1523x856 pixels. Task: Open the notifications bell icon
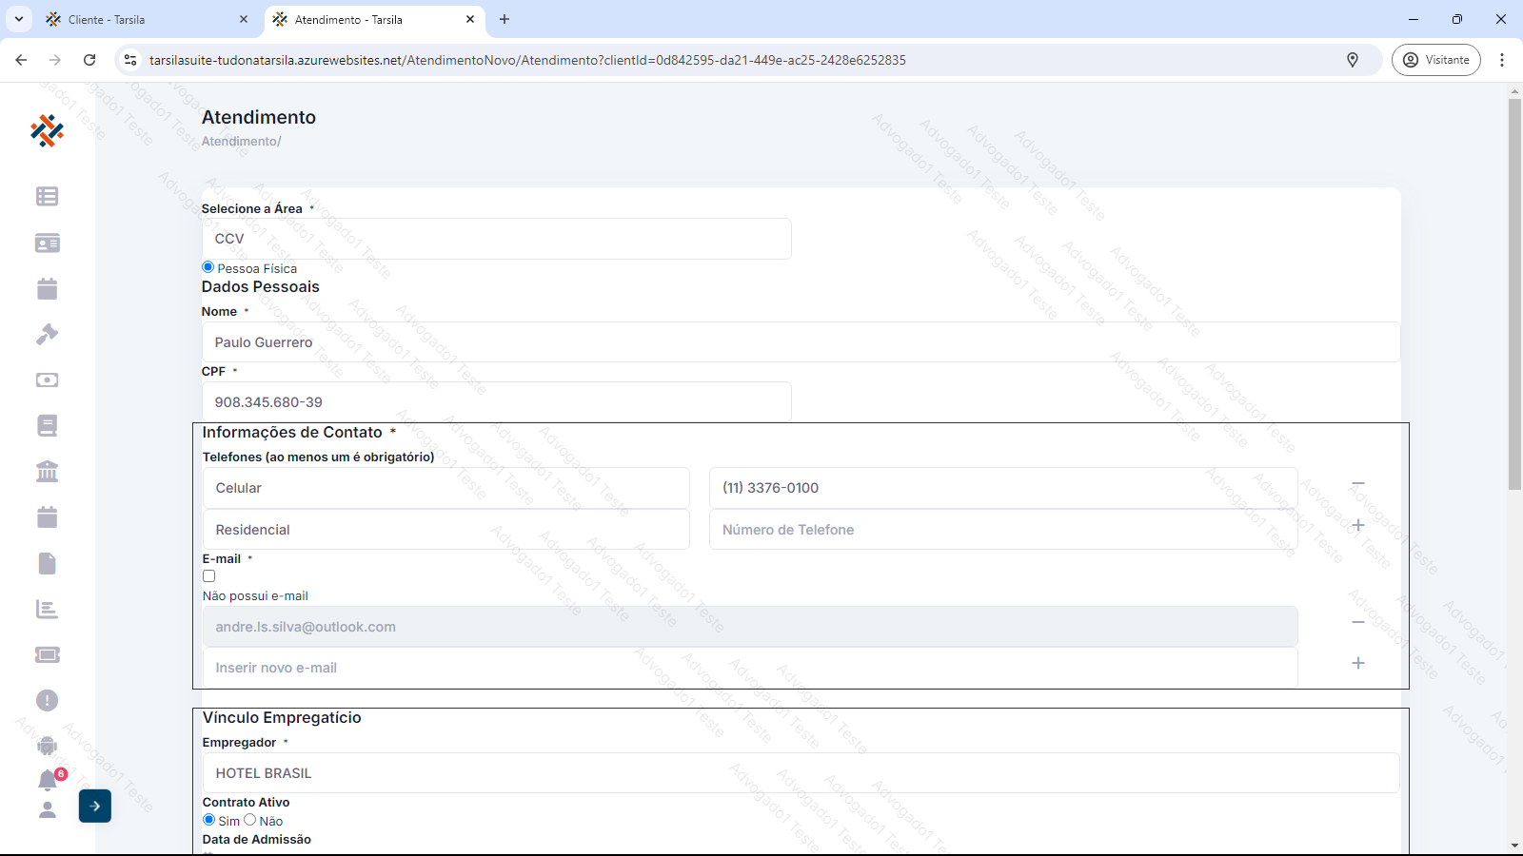(48, 780)
